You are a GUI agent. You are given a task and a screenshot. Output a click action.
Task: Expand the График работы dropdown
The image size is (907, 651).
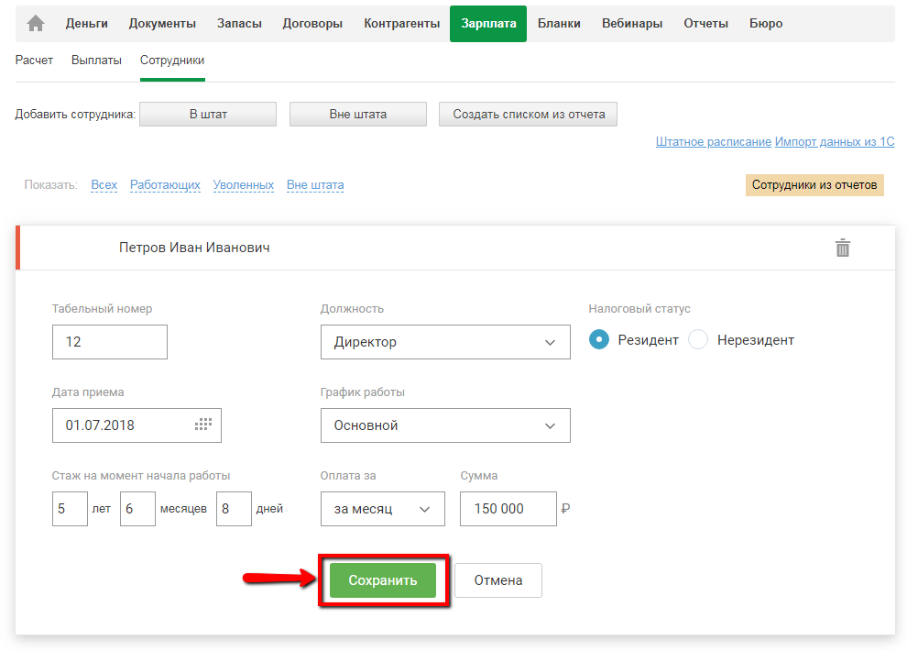(x=445, y=425)
